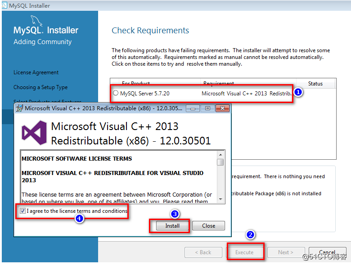Click the Status column header

coord(315,84)
